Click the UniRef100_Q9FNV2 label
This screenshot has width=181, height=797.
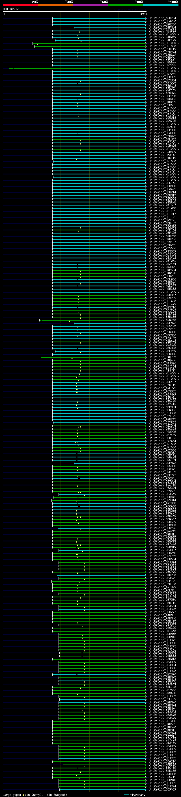162,323
